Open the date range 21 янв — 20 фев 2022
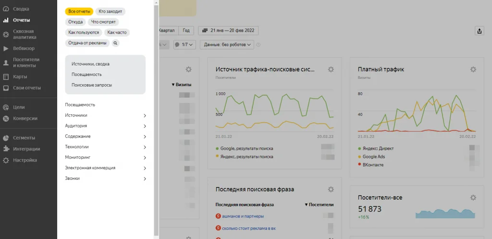The height and width of the screenshot is (239, 492). pyautogui.click(x=229, y=31)
